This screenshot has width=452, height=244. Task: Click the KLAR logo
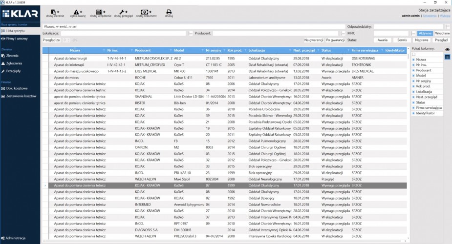coord(20,14)
